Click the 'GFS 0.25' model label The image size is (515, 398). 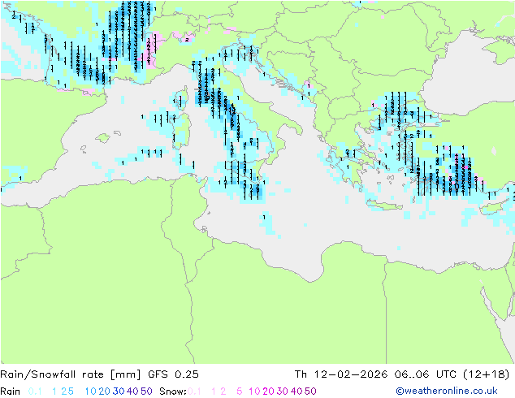click(x=173, y=374)
